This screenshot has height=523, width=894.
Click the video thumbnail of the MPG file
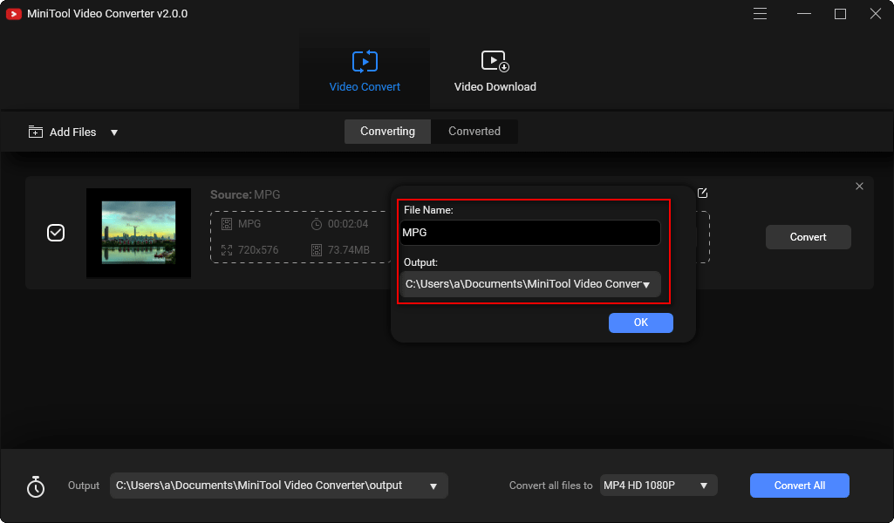click(x=138, y=233)
